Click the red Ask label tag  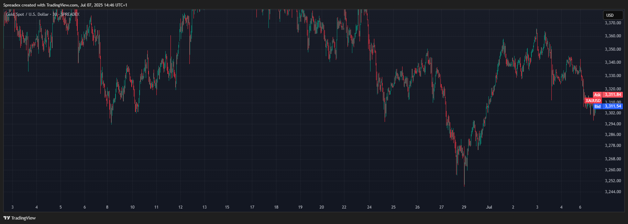(x=597, y=95)
